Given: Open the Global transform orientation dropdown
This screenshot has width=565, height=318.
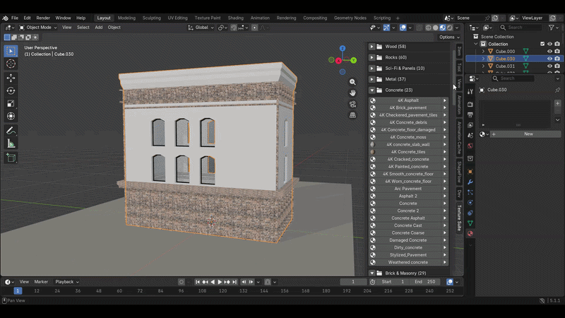Looking at the screenshot, I should (x=201, y=28).
